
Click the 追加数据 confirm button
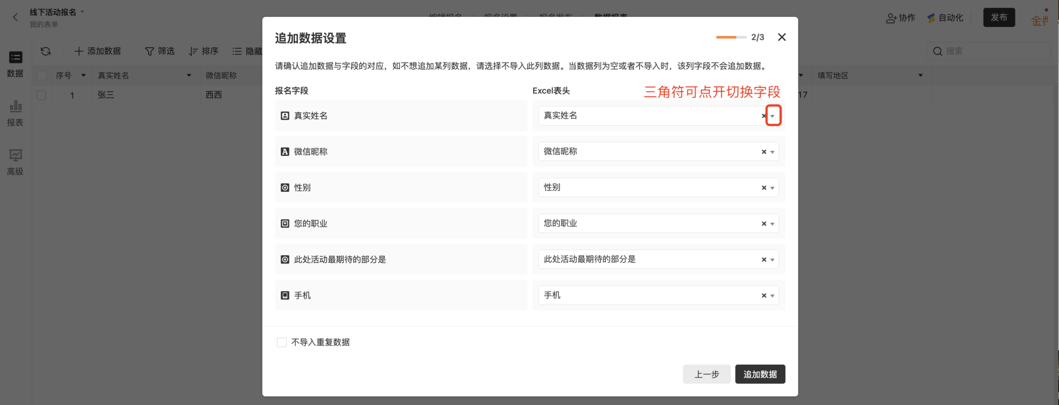pyautogui.click(x=760, y=374)
